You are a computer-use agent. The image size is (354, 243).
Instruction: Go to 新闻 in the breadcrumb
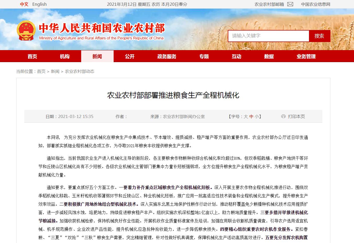click(55, 71)
